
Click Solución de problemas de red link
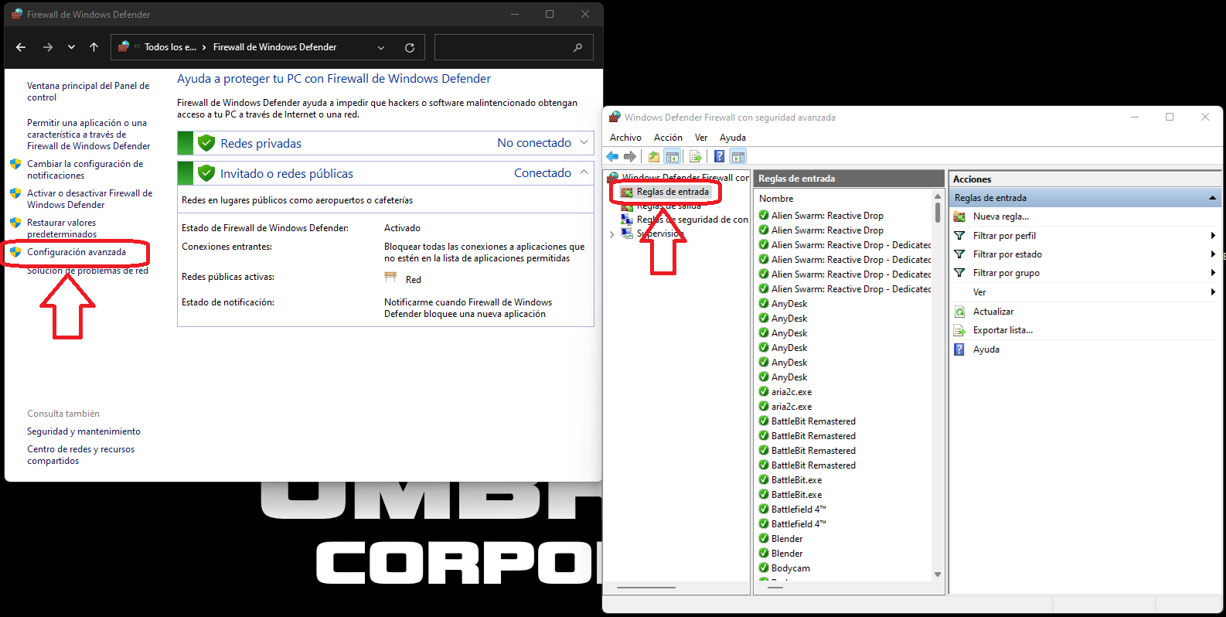(x=87, y=271)
